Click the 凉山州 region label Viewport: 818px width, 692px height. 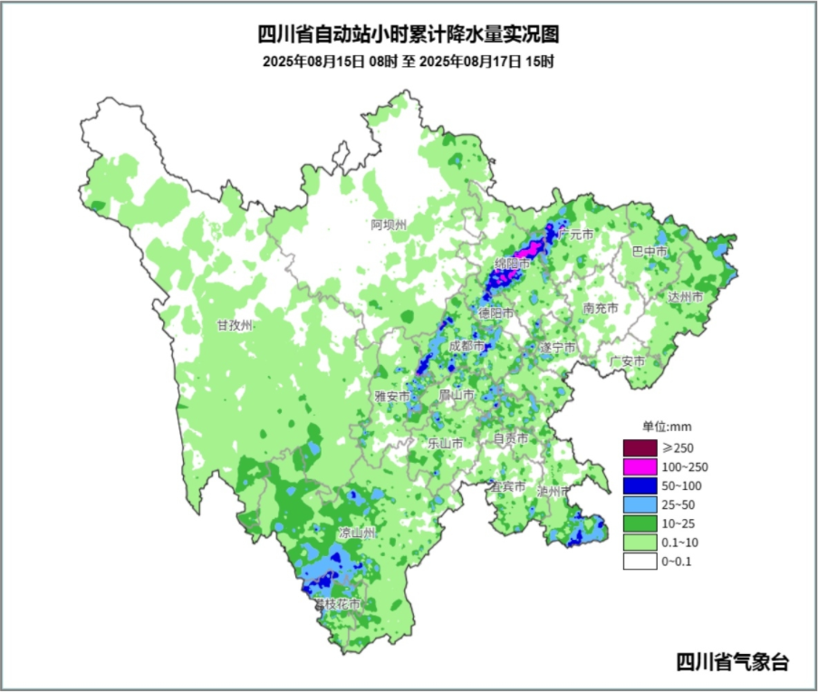click(356, 533)
